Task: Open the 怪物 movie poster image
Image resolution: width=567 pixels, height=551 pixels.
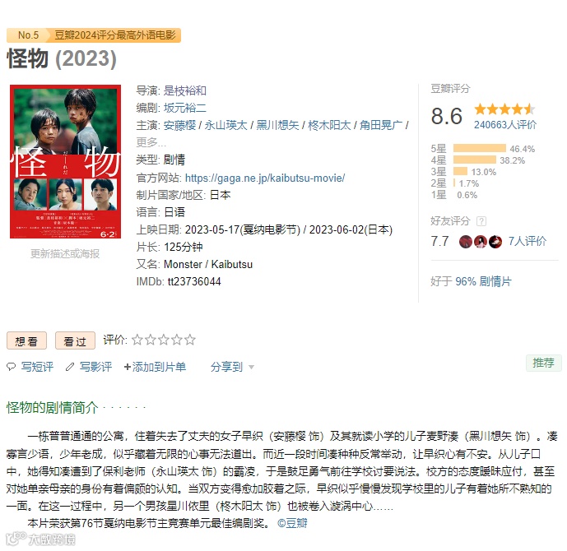Action: coord(66,161)
